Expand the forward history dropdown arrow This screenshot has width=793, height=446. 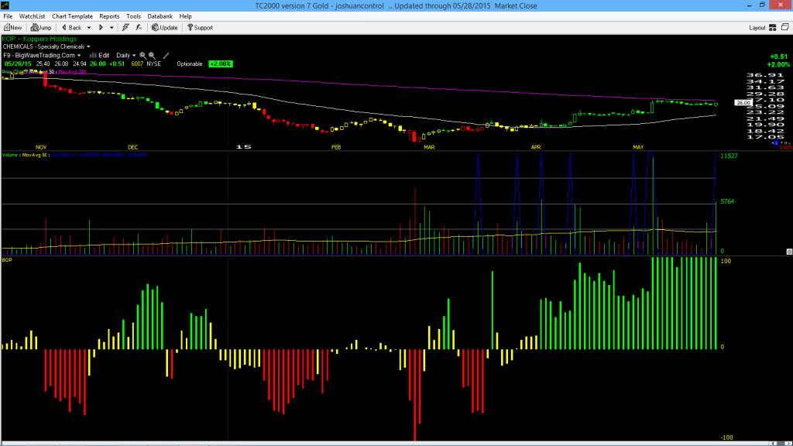[x=112, y=28]
